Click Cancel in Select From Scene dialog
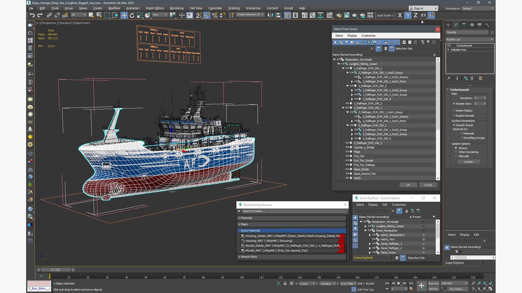 (x=428, y=185)
